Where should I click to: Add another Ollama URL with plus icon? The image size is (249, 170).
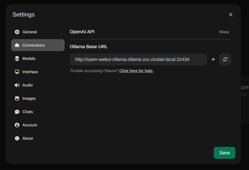213,59
